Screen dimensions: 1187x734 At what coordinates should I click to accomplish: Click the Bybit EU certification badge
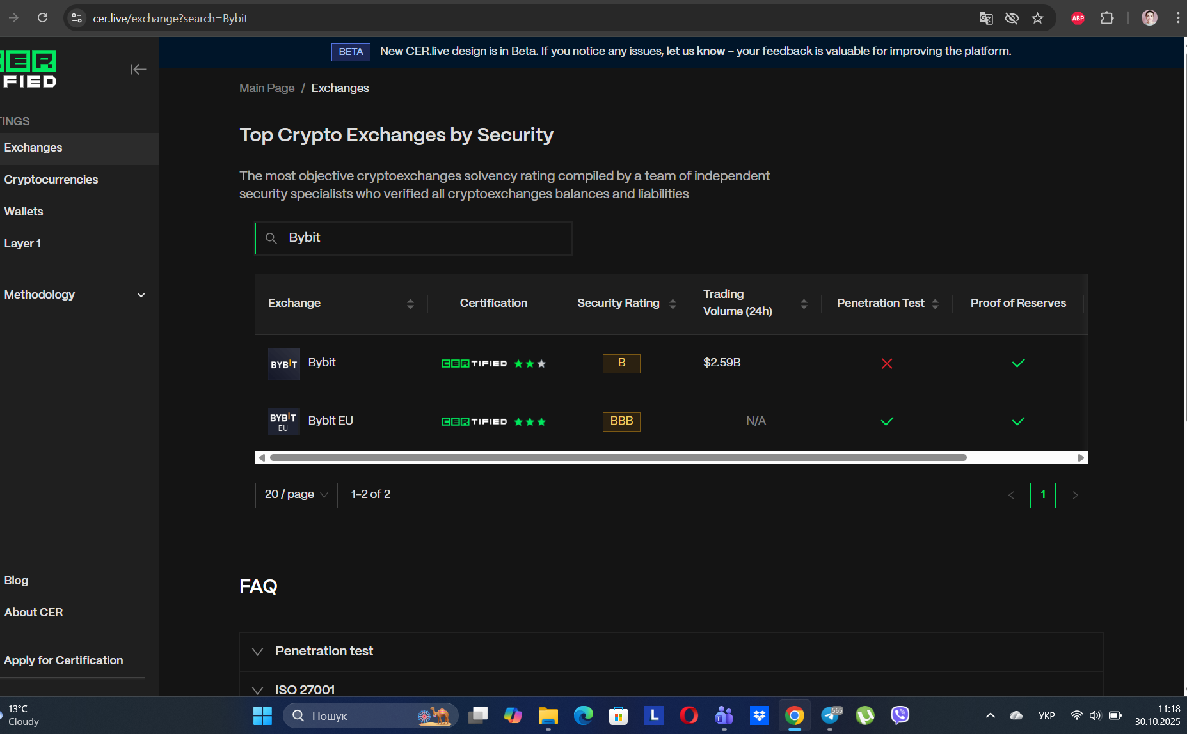[x=493, y=421]
